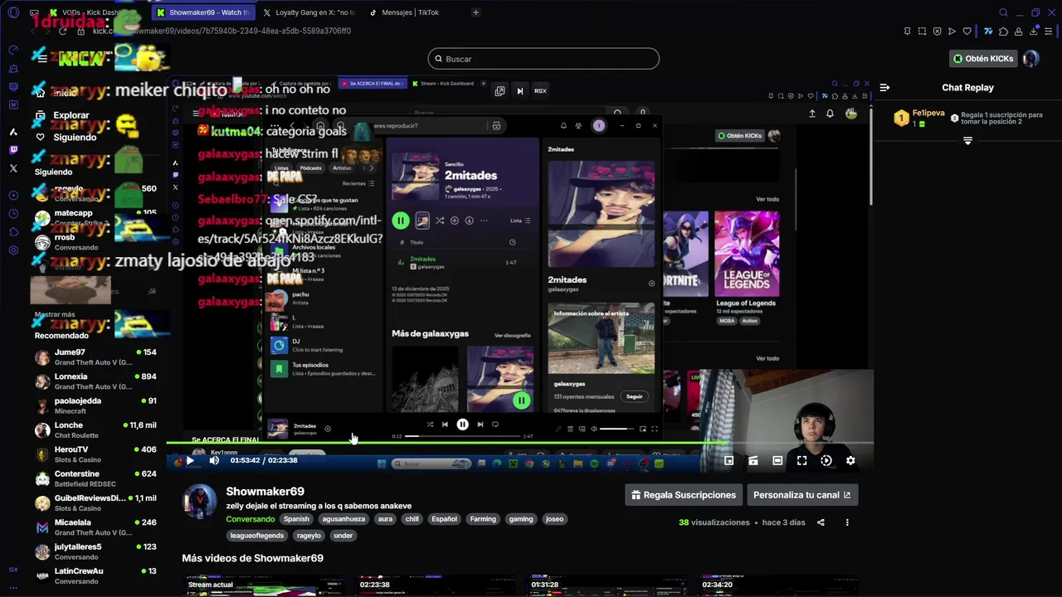The height and width of the screenshot is (597, 1062).
Task: Open the user profile avatar menu
Action: (x=1031, y=59)
